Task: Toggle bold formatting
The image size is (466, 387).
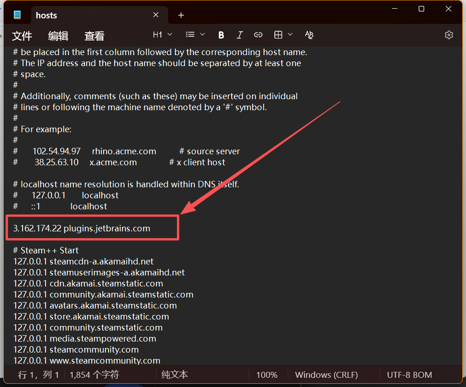Action: 221,35
